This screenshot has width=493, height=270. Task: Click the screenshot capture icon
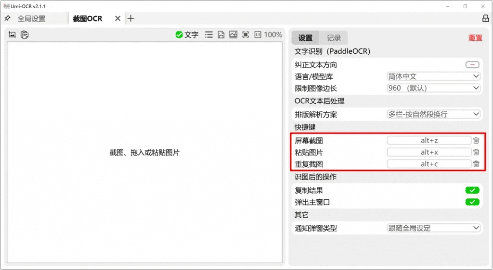click(x=13, y=35)
